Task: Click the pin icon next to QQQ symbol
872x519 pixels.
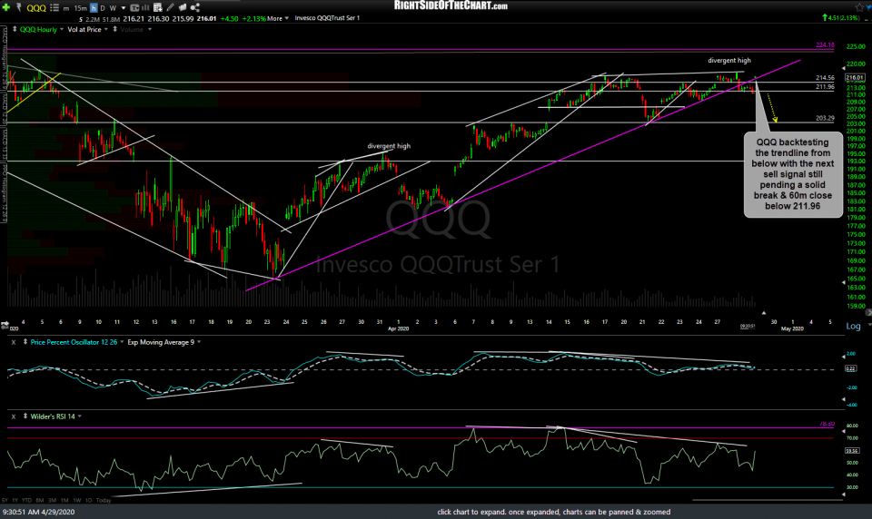Action: pos(18,7)
